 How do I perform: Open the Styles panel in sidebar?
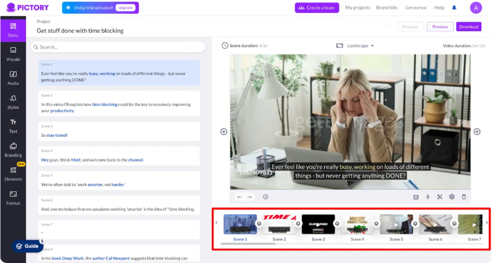(13, 101)
